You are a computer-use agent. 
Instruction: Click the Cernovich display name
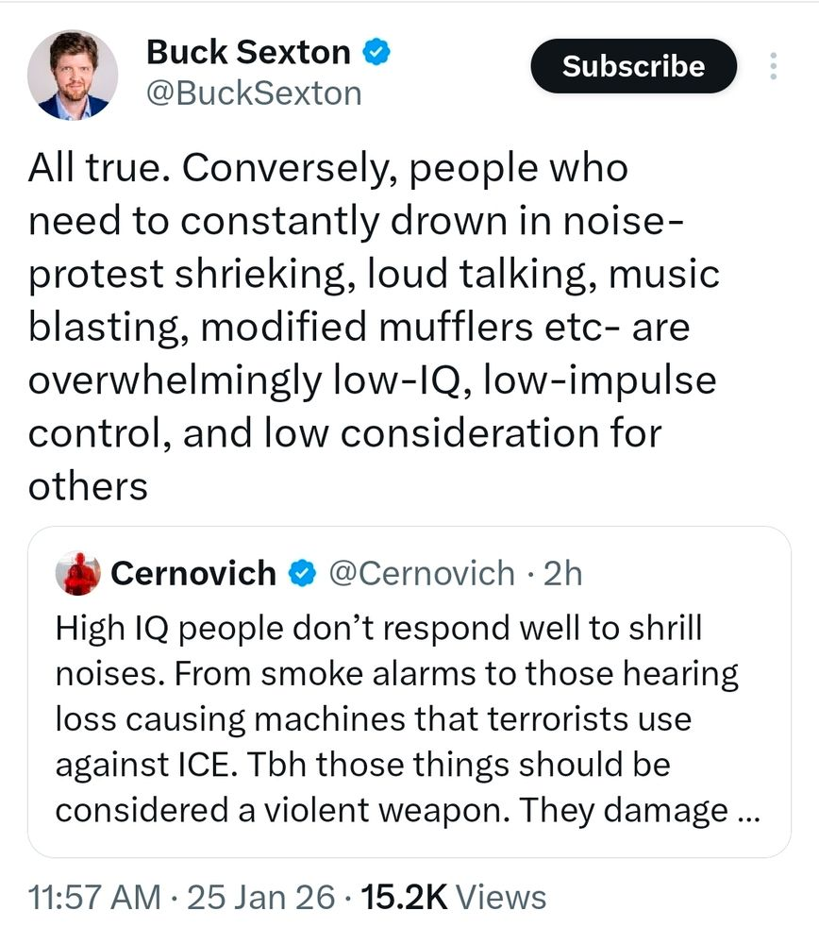pyautogui.click(x=193, y=573)
